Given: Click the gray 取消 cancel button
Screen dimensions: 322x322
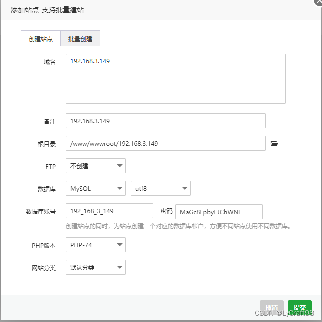Looking at the screenshot, I should click(272, 308).
